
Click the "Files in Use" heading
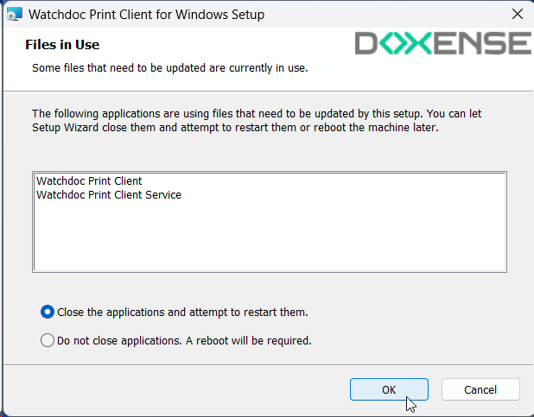[62, 44]
